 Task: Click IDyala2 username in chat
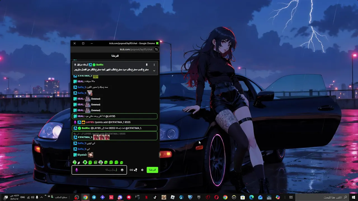click(83, 155)
